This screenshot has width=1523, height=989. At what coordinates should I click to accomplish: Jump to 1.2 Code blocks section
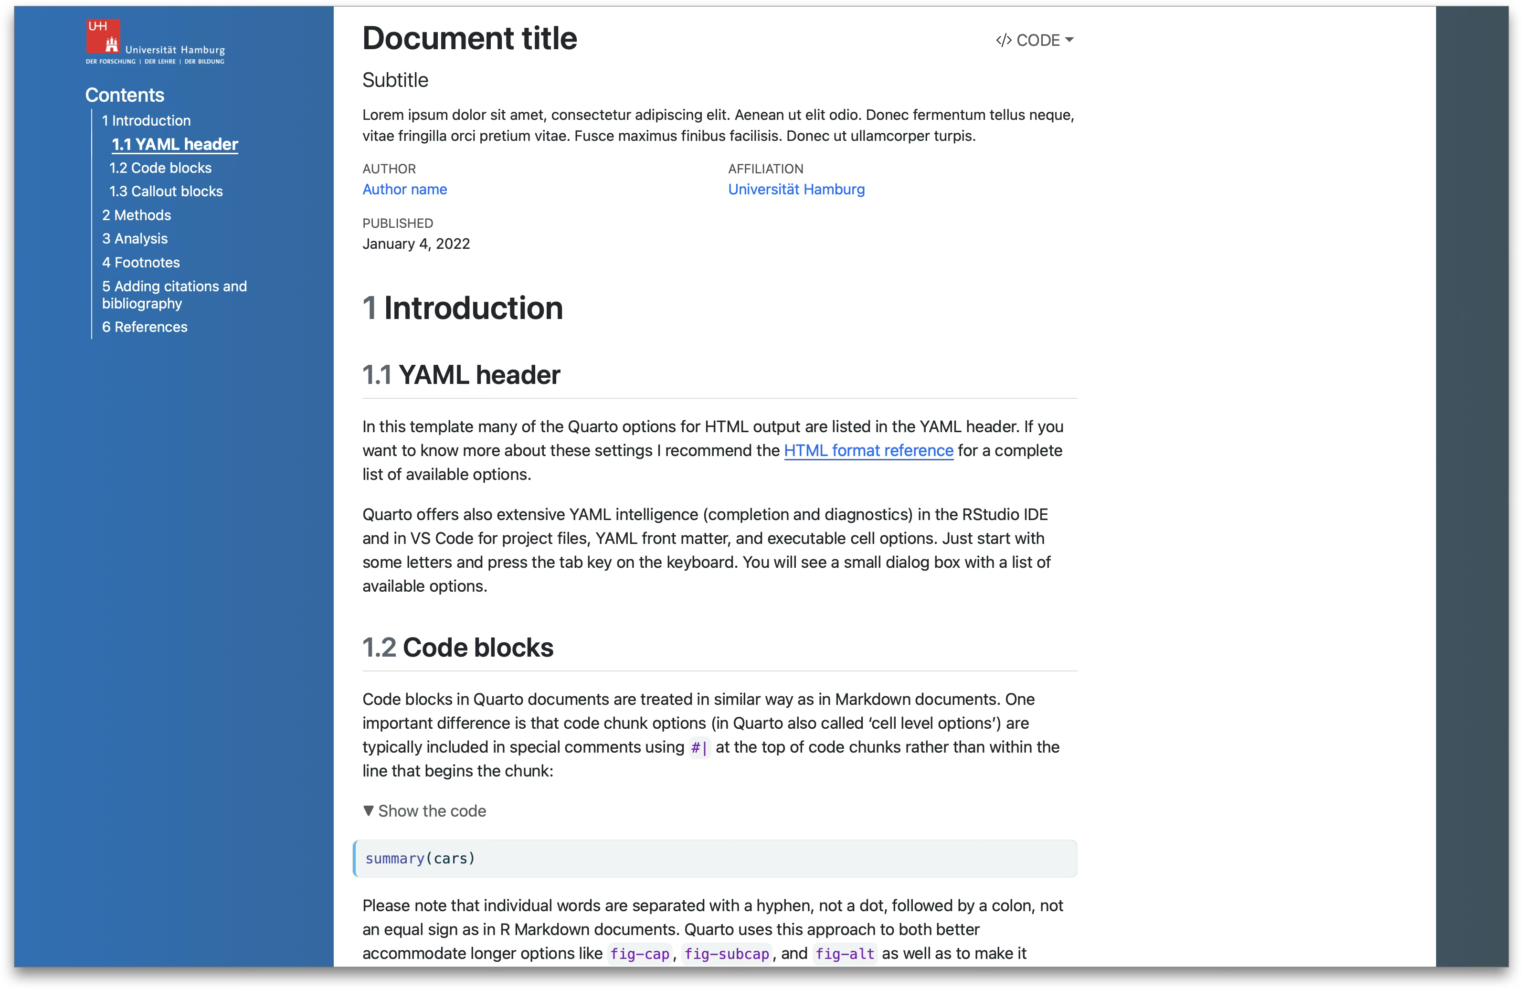(x=160, y=168)
